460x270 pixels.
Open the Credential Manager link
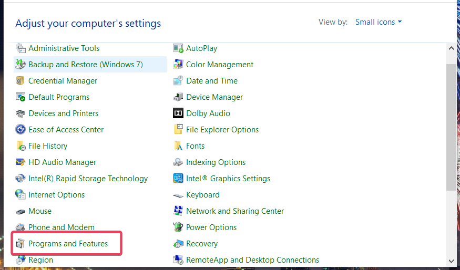(x=63, y=80)
